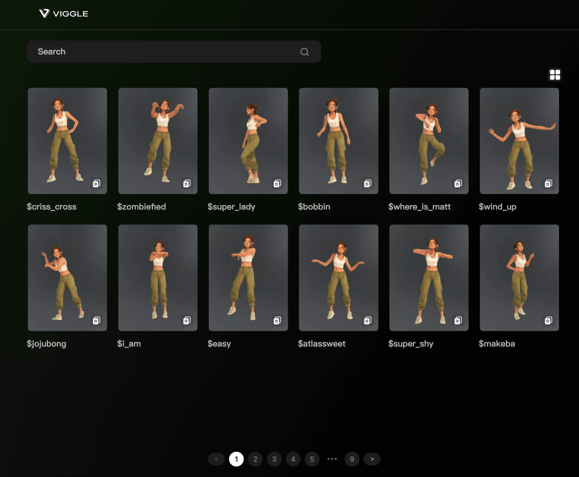Open the $bobbin dance thumbnail

click(x=338, y=140)
